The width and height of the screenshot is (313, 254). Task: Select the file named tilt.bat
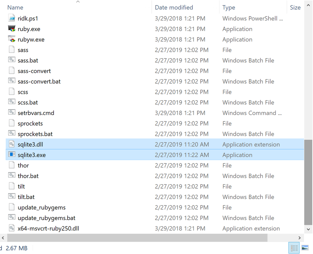coord(26,197)
